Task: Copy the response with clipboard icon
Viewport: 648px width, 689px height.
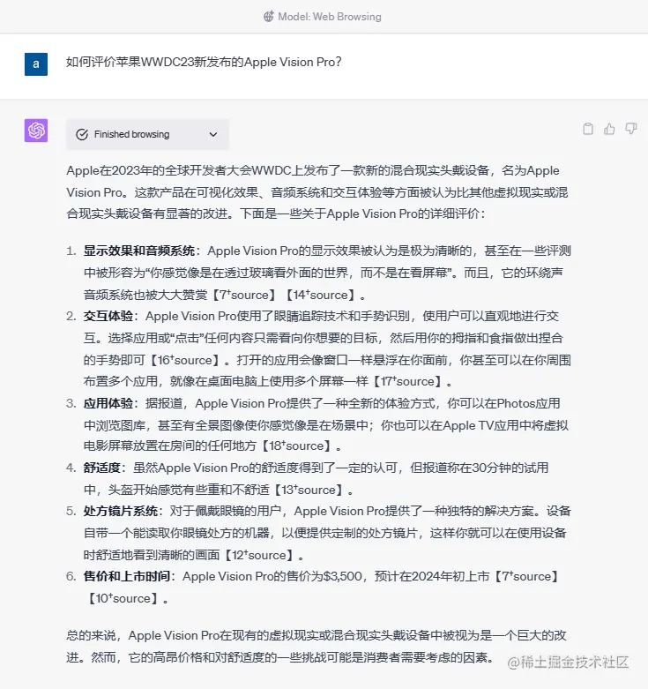Action: pyautogui.click(x=587, y=129)
